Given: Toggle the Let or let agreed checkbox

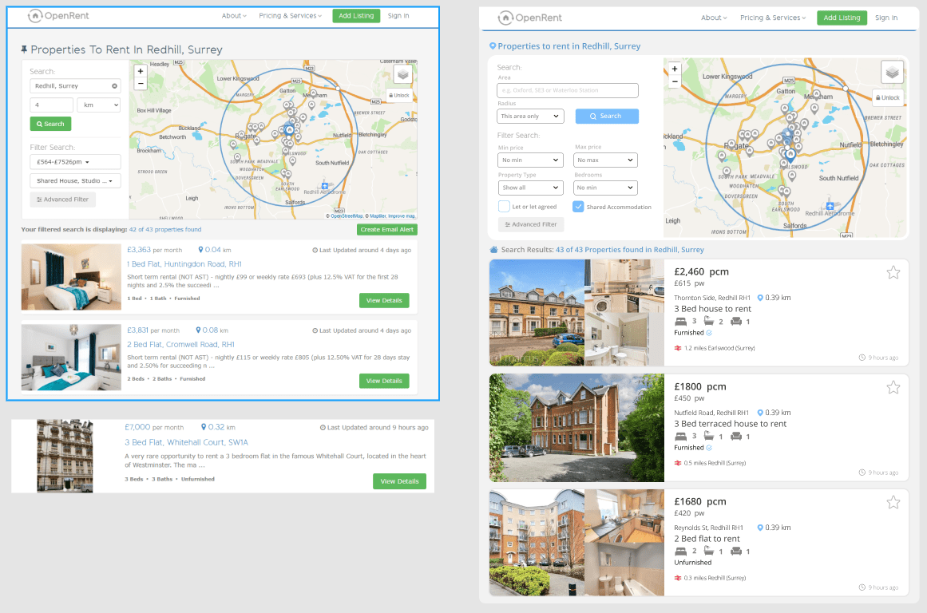Looking at the screenshot, I should 504,207.
